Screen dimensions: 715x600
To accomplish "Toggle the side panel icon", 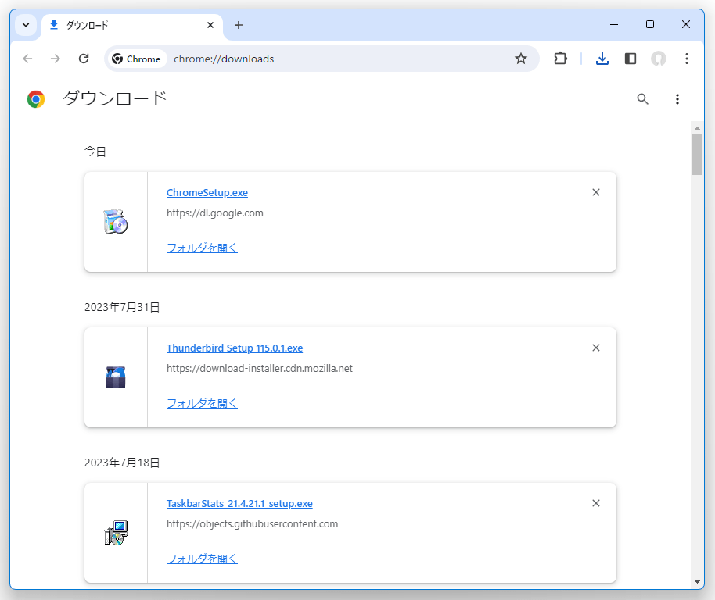I will (x=631, y=59).
